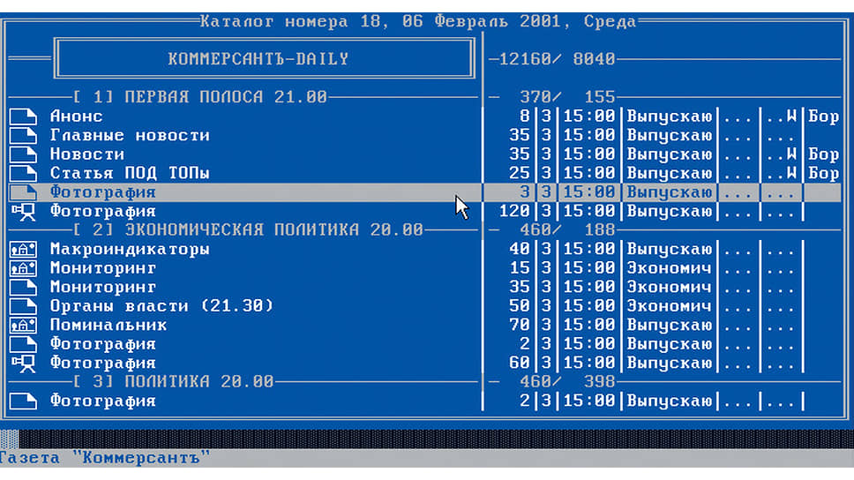Click the chart icon beside Поминальник
854x480 pixels.
(24, 326)
